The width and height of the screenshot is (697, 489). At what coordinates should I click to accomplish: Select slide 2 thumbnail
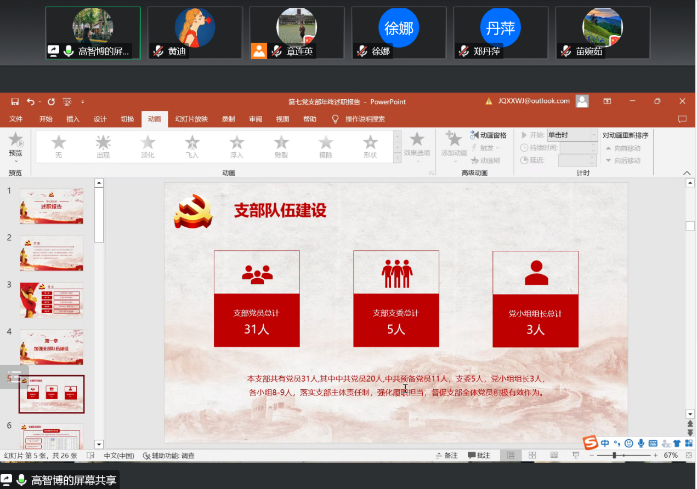[52, 253]
